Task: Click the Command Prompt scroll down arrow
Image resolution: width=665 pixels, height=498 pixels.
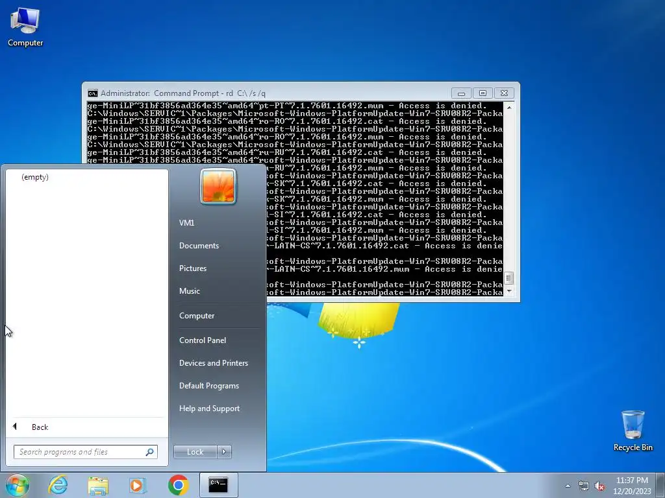Action: click(509, 291)
